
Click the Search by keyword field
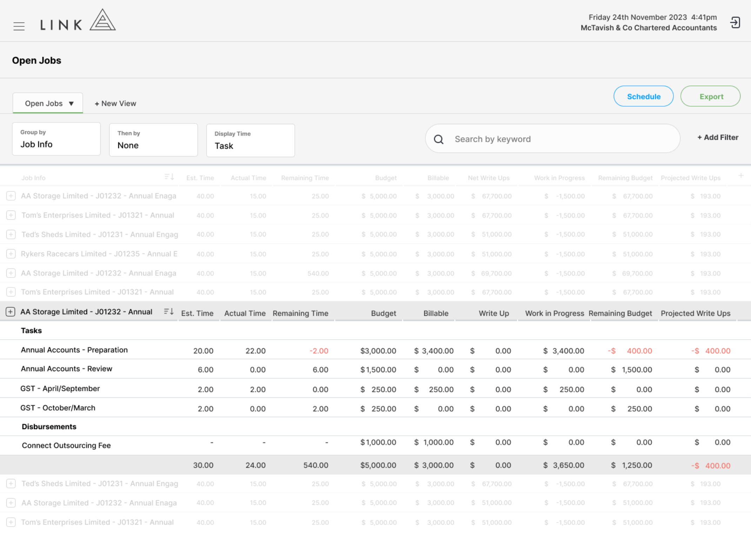(553, 139)
